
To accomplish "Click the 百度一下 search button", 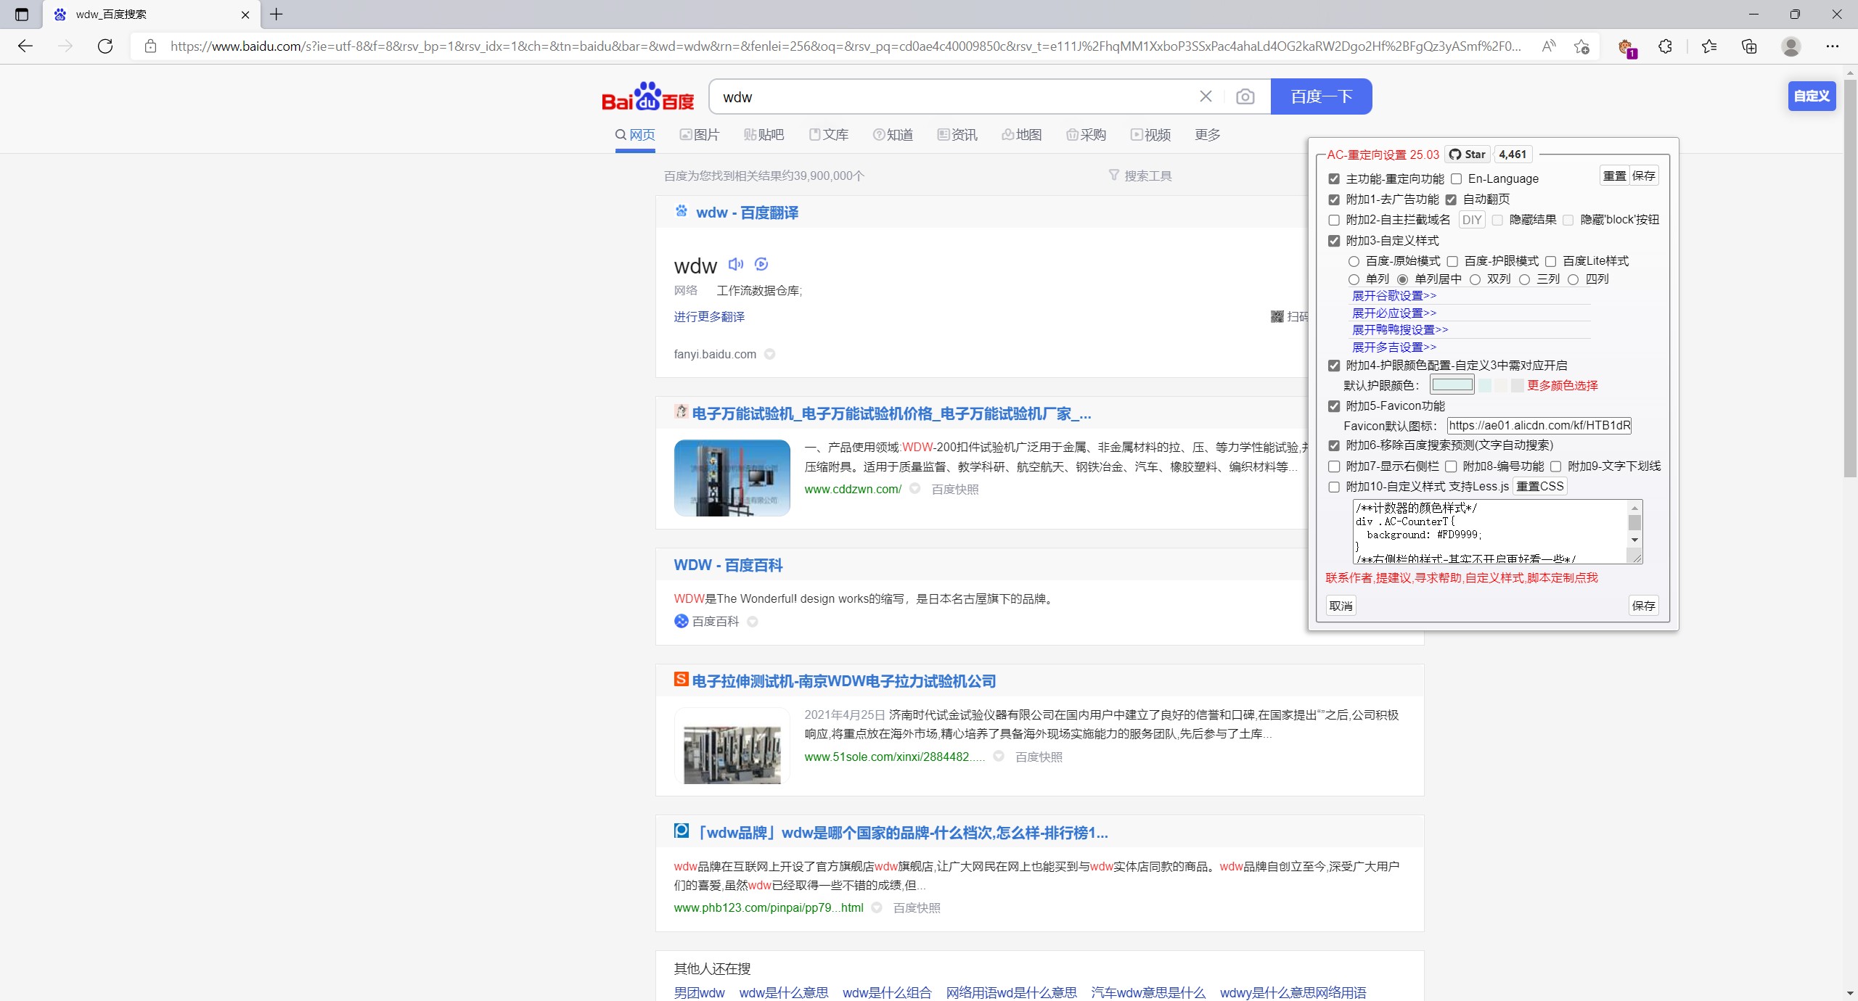I will click(x=1321, y=96).
